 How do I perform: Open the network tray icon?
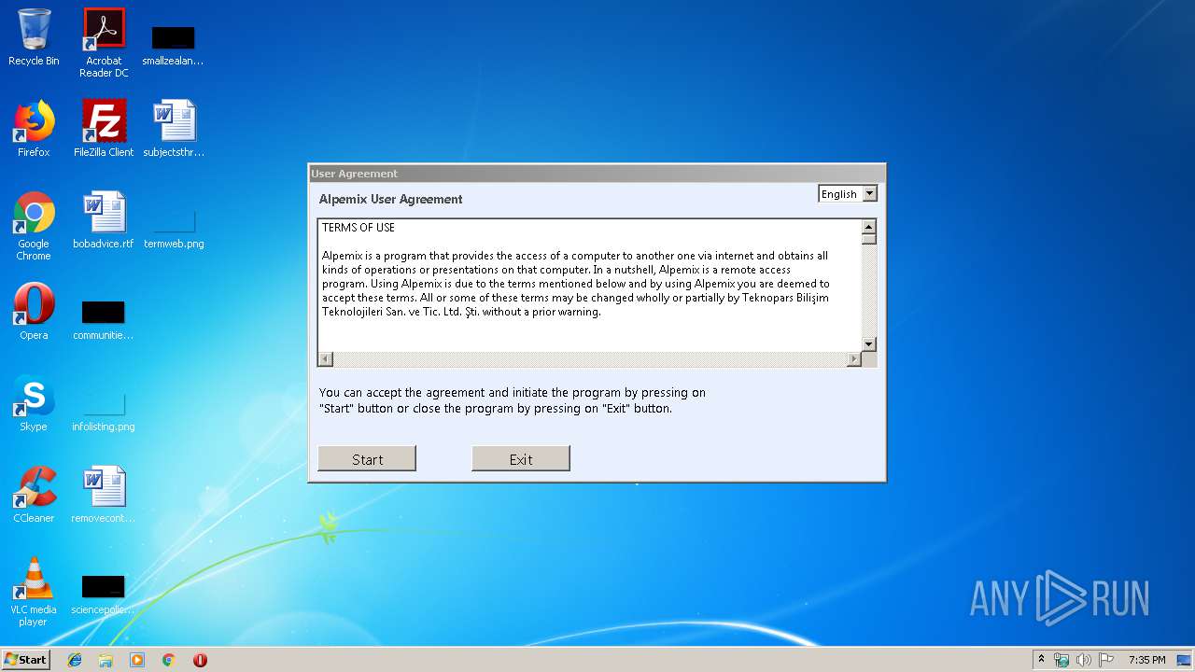coord(1061,660)
